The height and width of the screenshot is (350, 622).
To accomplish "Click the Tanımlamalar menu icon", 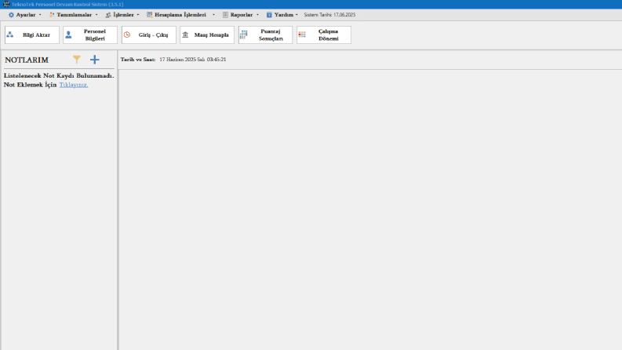I will [52, 15].
